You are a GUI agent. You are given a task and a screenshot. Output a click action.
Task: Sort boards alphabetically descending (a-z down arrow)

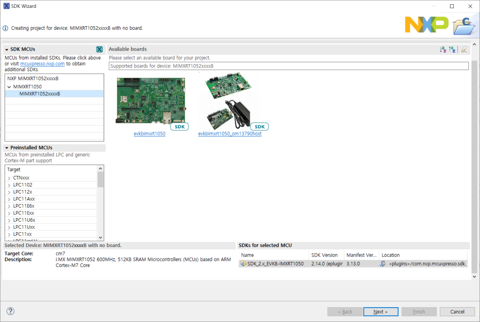point(443,49)
